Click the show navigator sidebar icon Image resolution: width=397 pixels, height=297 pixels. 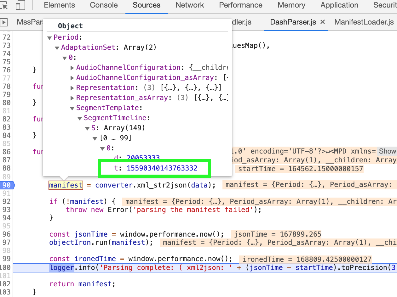point(4,22)
